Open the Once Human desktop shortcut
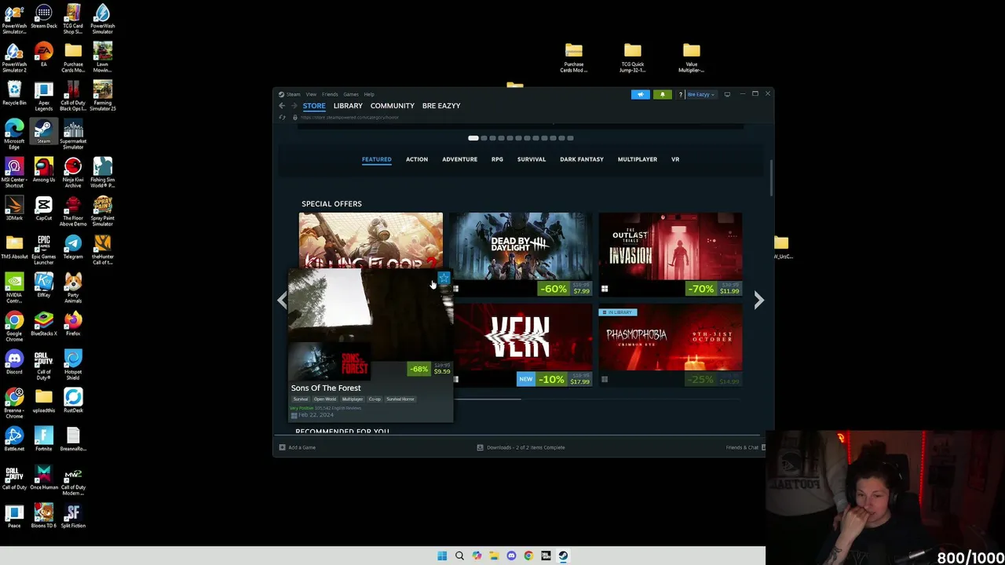This screenshot has height=565, width=1005. point(43,478)
